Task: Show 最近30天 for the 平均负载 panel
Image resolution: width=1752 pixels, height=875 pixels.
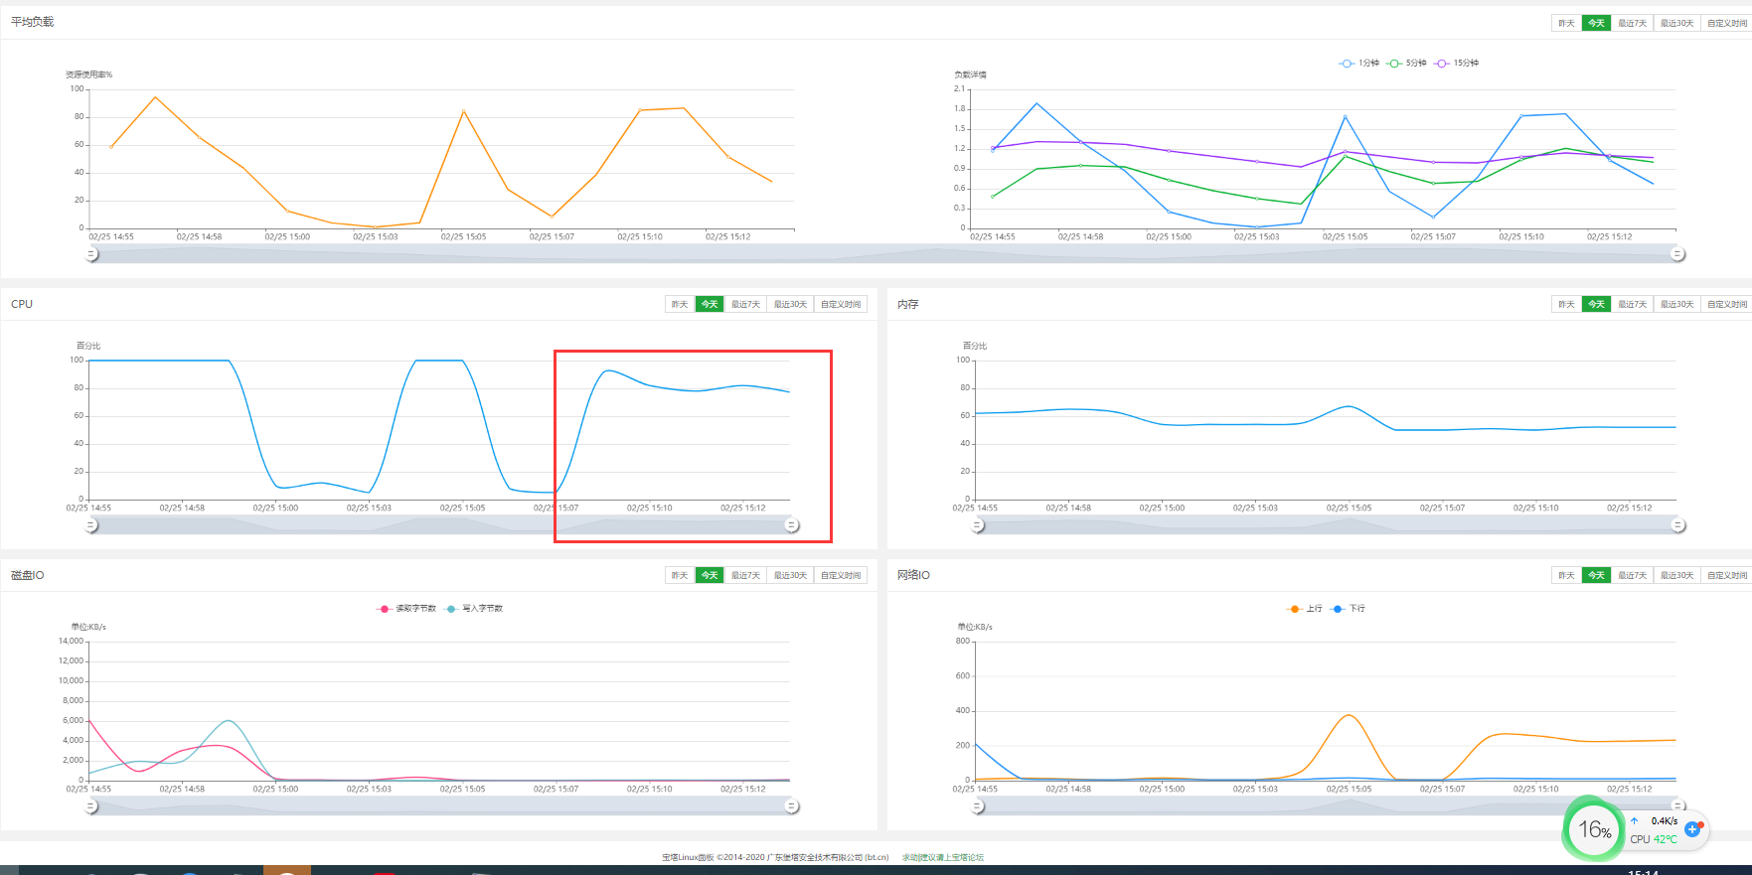Action: click(1676, 23)
